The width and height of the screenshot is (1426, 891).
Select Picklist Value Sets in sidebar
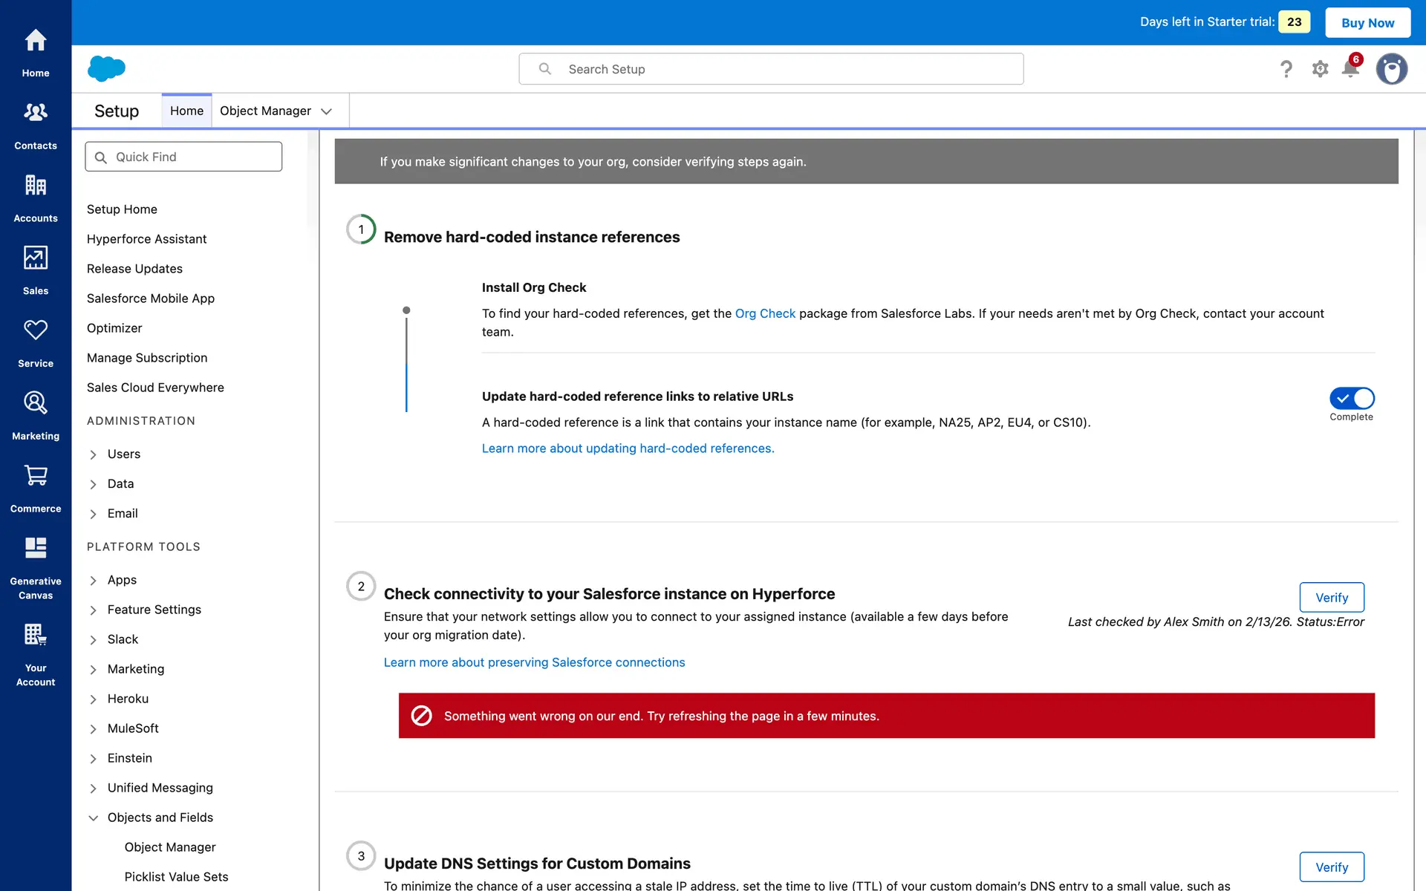[176, 877]
